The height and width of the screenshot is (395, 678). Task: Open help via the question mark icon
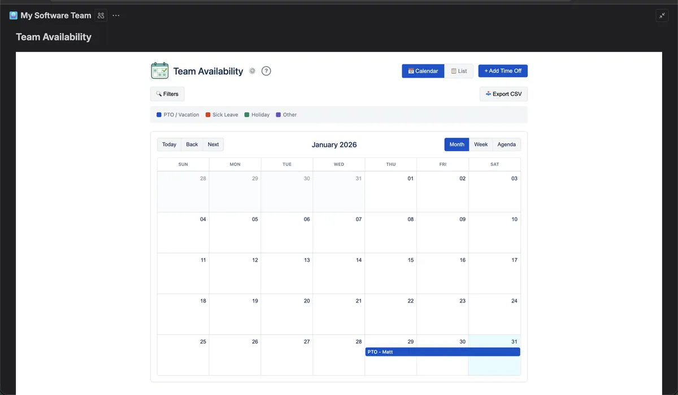267,71
